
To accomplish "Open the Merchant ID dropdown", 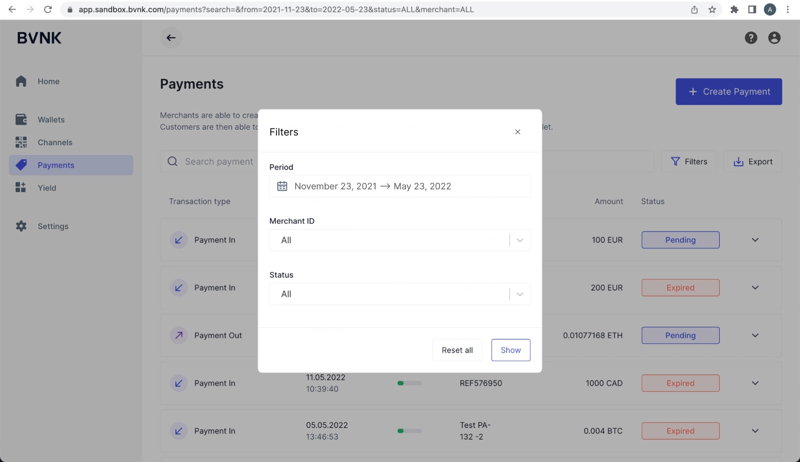I will pos(399,240).
